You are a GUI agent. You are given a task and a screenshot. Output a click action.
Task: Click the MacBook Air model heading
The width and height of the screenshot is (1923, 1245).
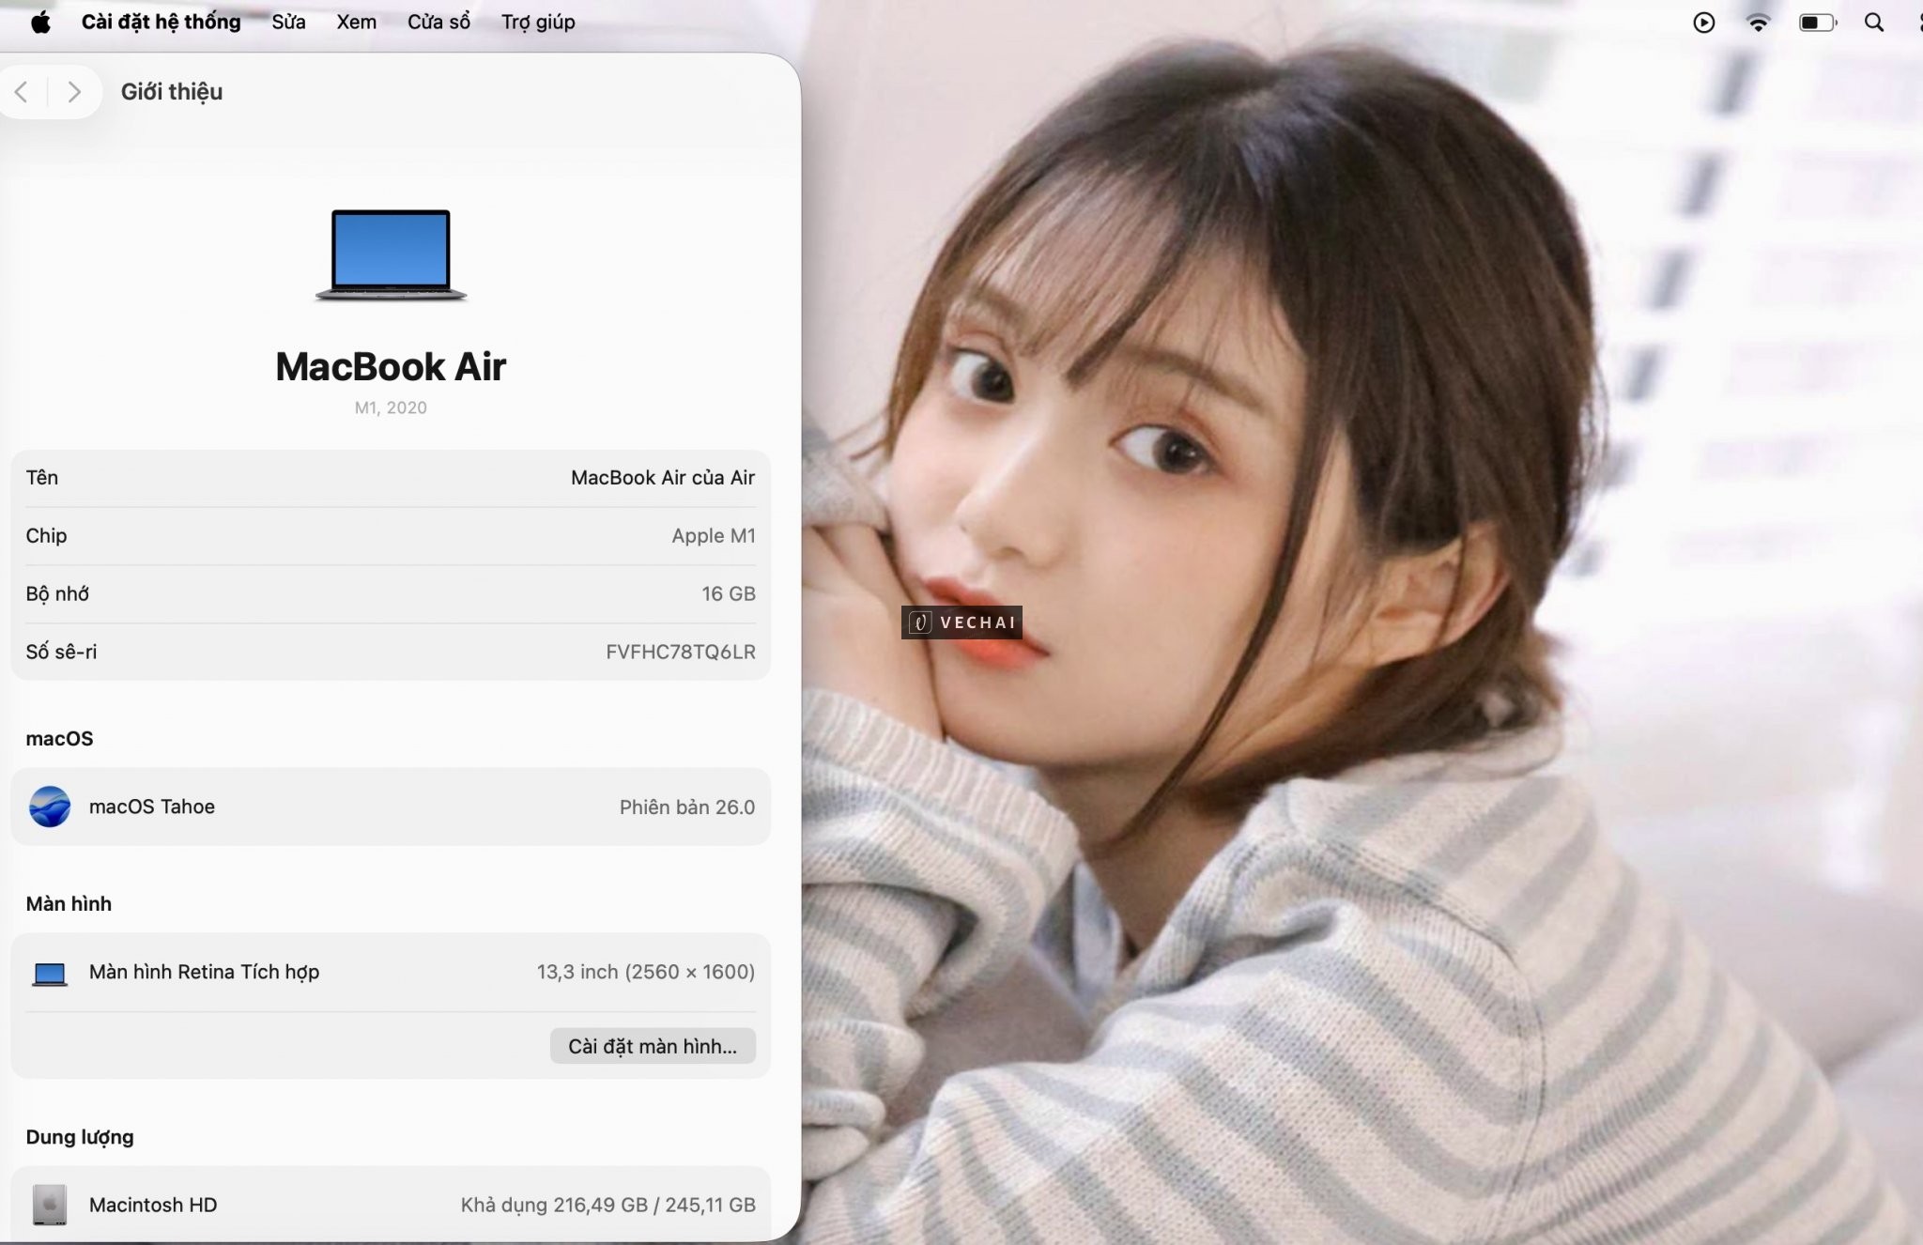[391, 366]
